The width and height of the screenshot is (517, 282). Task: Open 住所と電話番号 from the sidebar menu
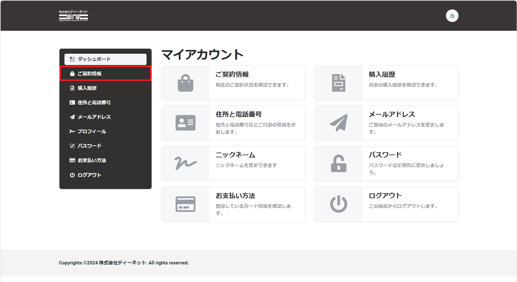[105, 102]
